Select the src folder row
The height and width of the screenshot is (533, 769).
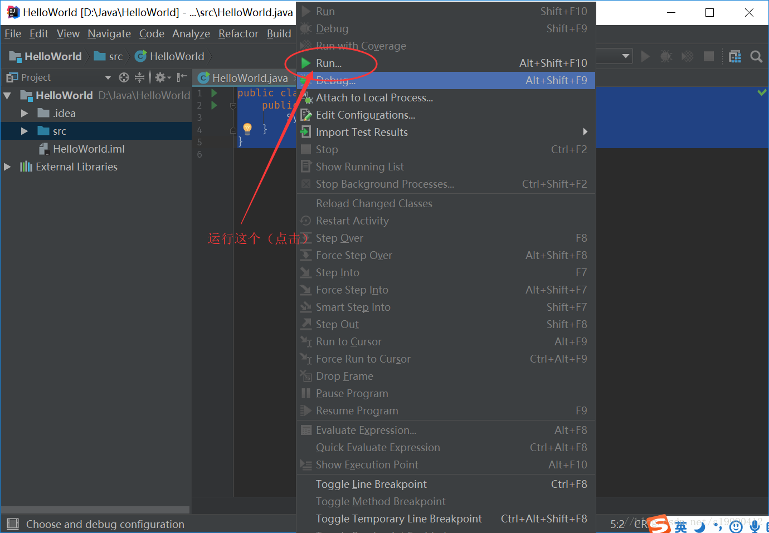coord(96,131)
